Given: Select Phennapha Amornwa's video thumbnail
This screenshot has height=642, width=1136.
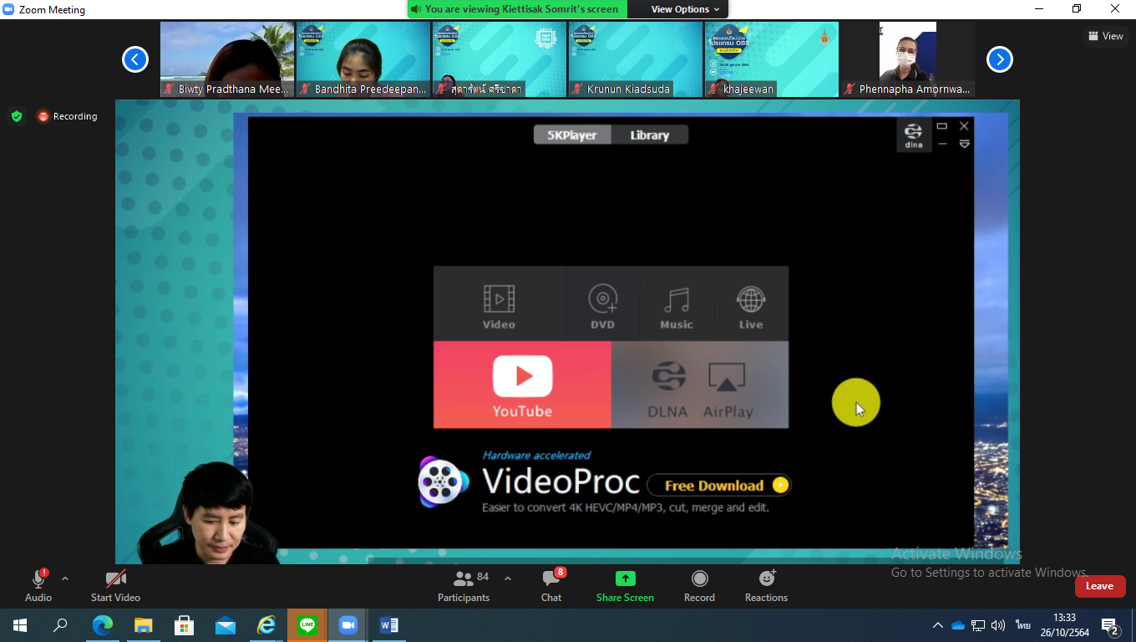Looking at the screenshot, I should click(908, 59).
